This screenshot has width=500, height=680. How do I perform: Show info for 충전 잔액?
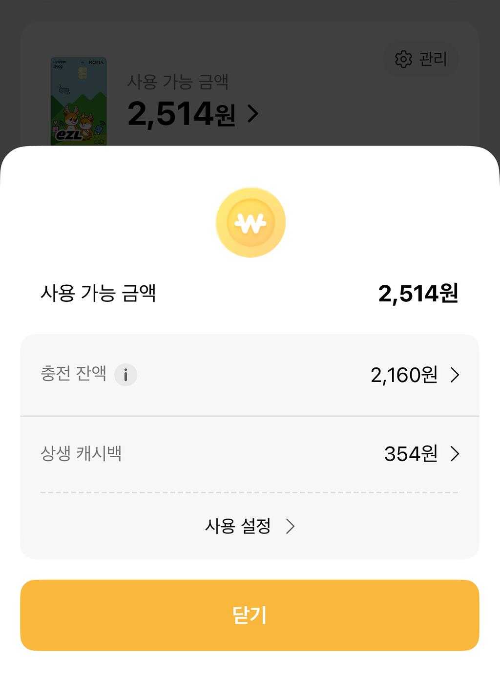(125, 375)
